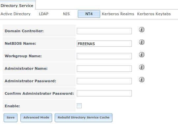Focus the Confirm Administrator Password field
178x129 pixels.
point(104,93)
